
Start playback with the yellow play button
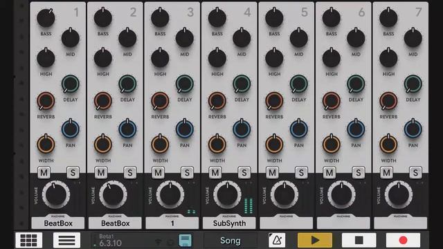point(315,240)
